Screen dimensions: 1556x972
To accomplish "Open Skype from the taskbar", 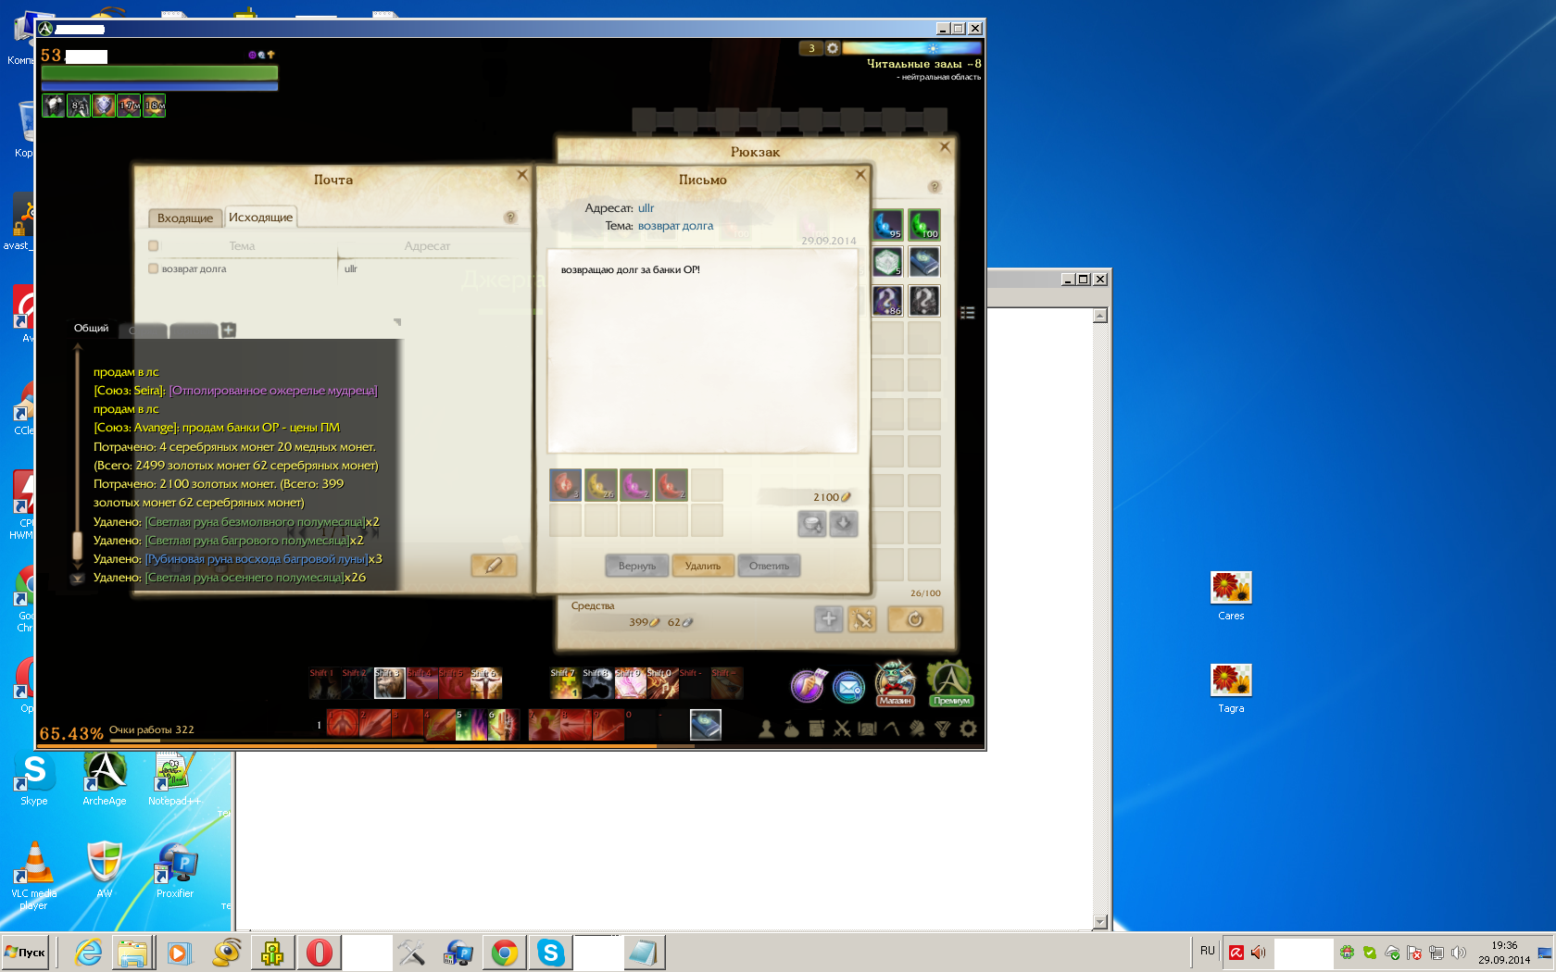I will tap(550, 952).
